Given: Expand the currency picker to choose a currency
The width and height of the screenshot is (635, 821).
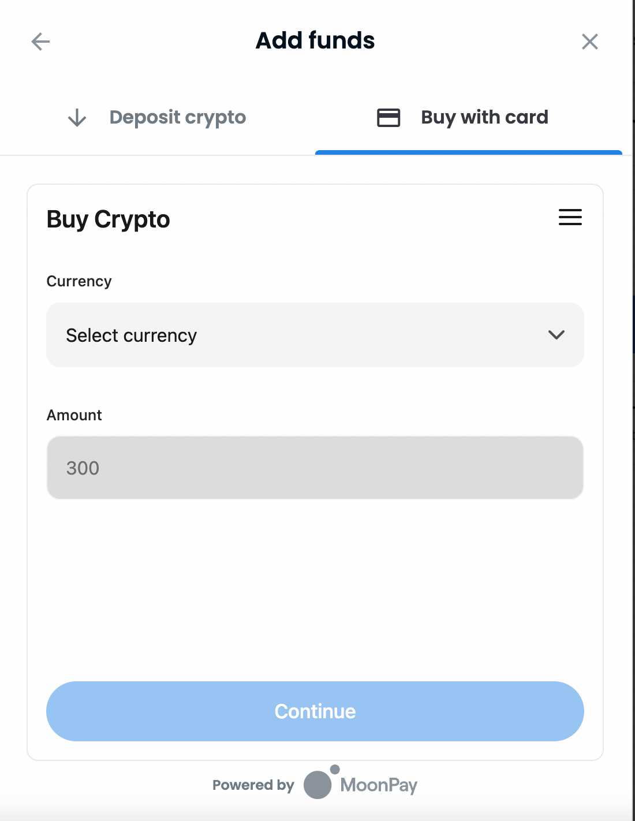Looking at the screenshot, I should coord(315,335).
